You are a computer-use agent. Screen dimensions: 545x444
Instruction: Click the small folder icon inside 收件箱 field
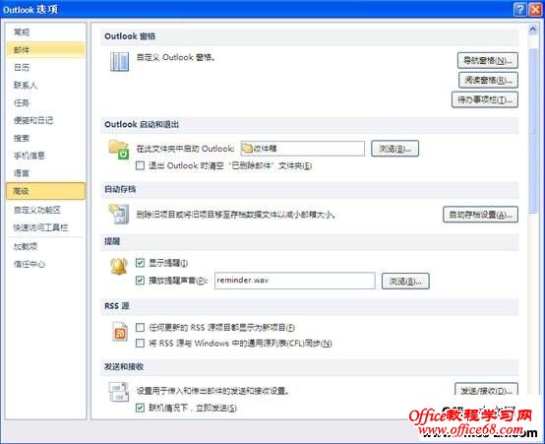[247, 149]
